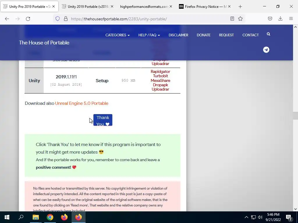Download Setup via Dropapk link
The height and width of the screenshot is (223, 298).
click(x=160, y=85)
